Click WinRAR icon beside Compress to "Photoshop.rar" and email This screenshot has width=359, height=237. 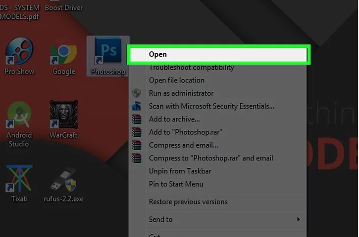[x=137, y=158]
